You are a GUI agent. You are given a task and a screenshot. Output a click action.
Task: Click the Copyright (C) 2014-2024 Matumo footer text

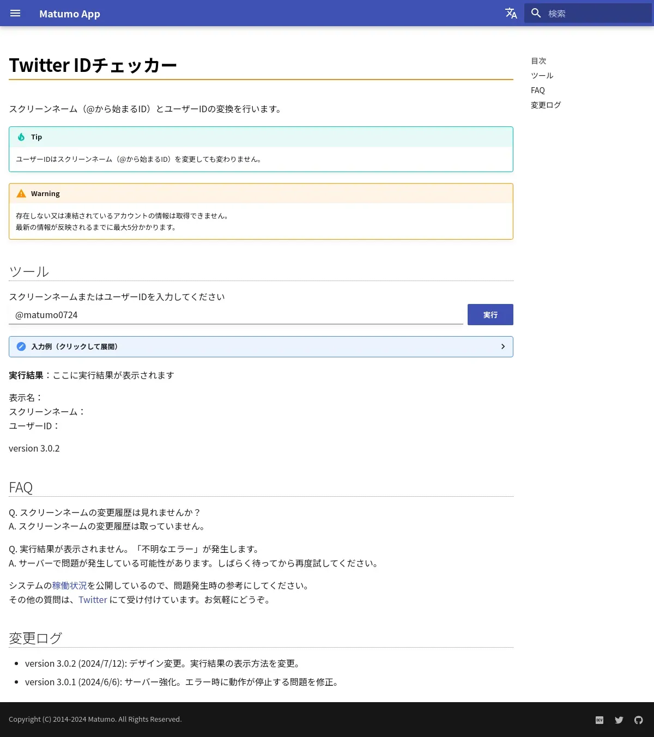pos(95,720)
